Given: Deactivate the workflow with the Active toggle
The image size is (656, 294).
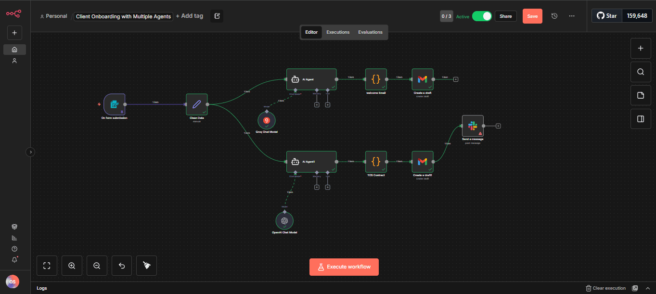Looking at the screenshot, I should [x=482, y=16].
